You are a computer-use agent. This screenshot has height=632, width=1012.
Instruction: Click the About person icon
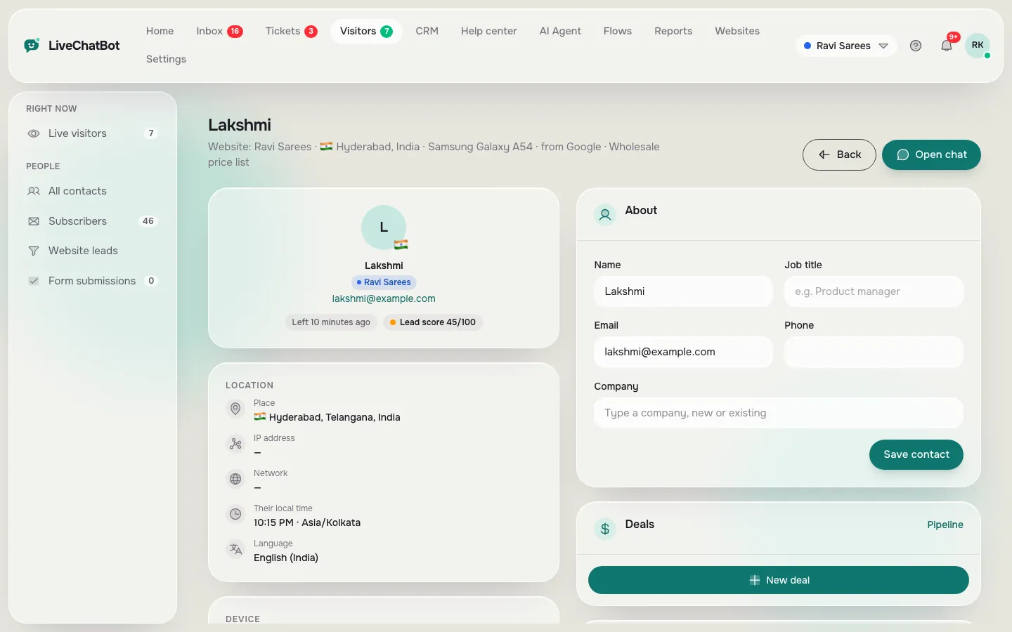(605, 215)
